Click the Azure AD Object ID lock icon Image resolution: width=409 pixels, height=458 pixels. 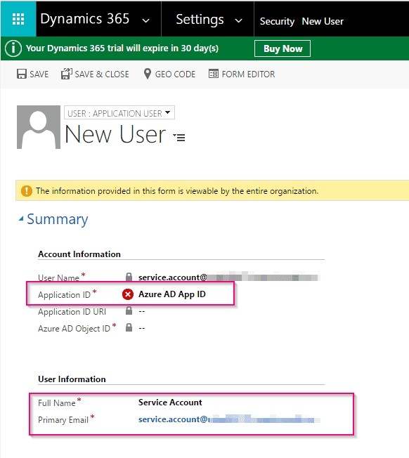click(129, 327)
